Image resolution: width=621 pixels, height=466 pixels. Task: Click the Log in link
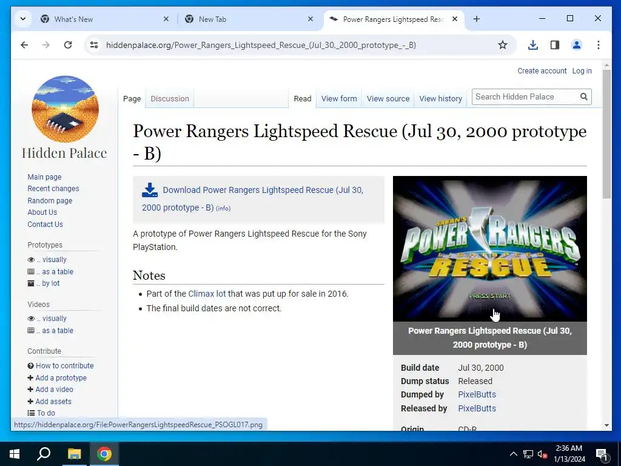(582, 70)
